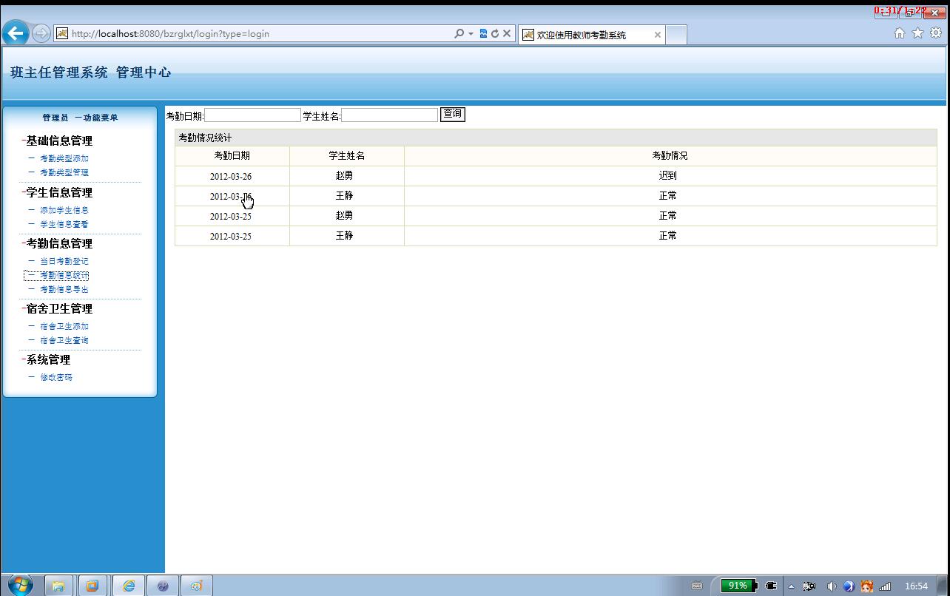The image size is (950, 596).
Task: Open the orange taskbar application icon
Action: point(92,586)
